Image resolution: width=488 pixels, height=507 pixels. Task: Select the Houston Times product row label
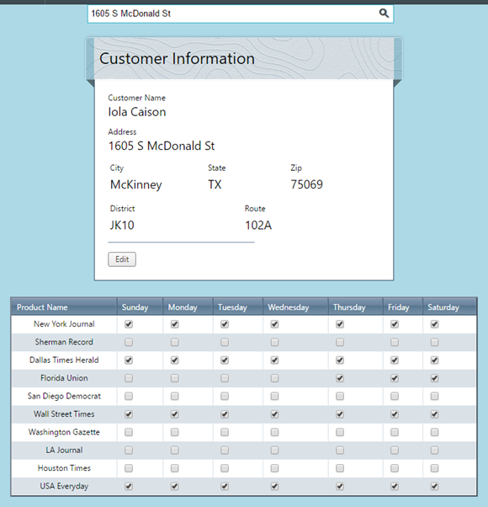[64, 468]
